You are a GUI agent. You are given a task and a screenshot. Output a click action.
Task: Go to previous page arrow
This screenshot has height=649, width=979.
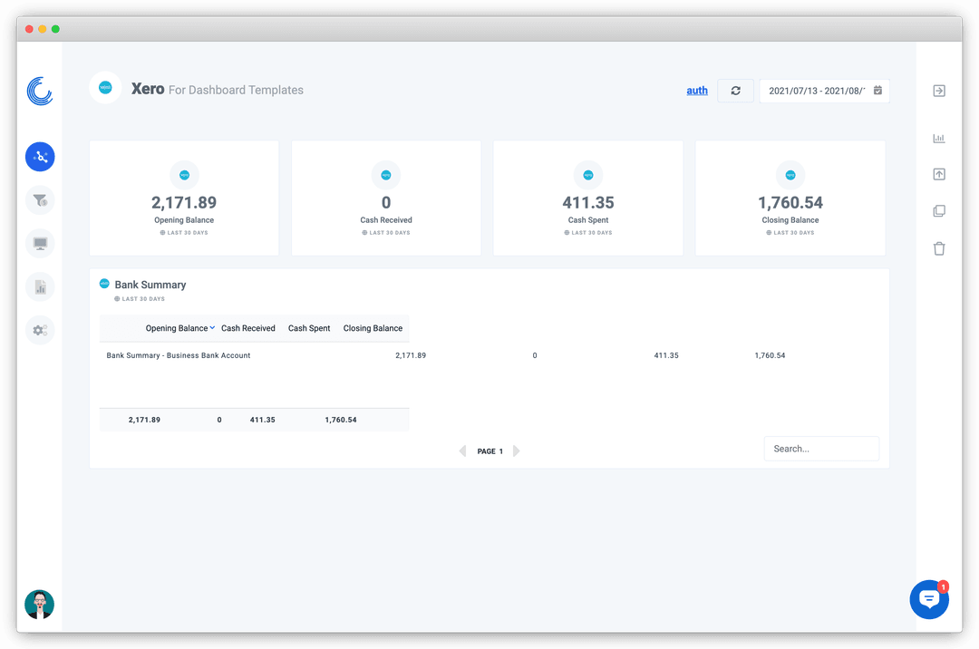462,450
